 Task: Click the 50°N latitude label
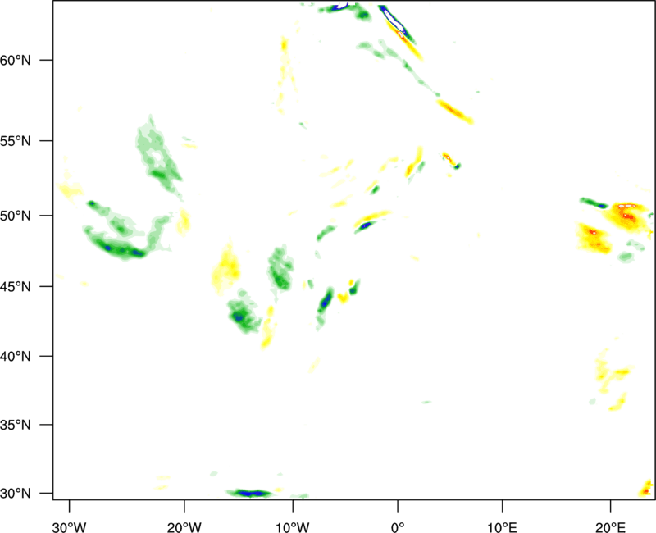[15, 216]
